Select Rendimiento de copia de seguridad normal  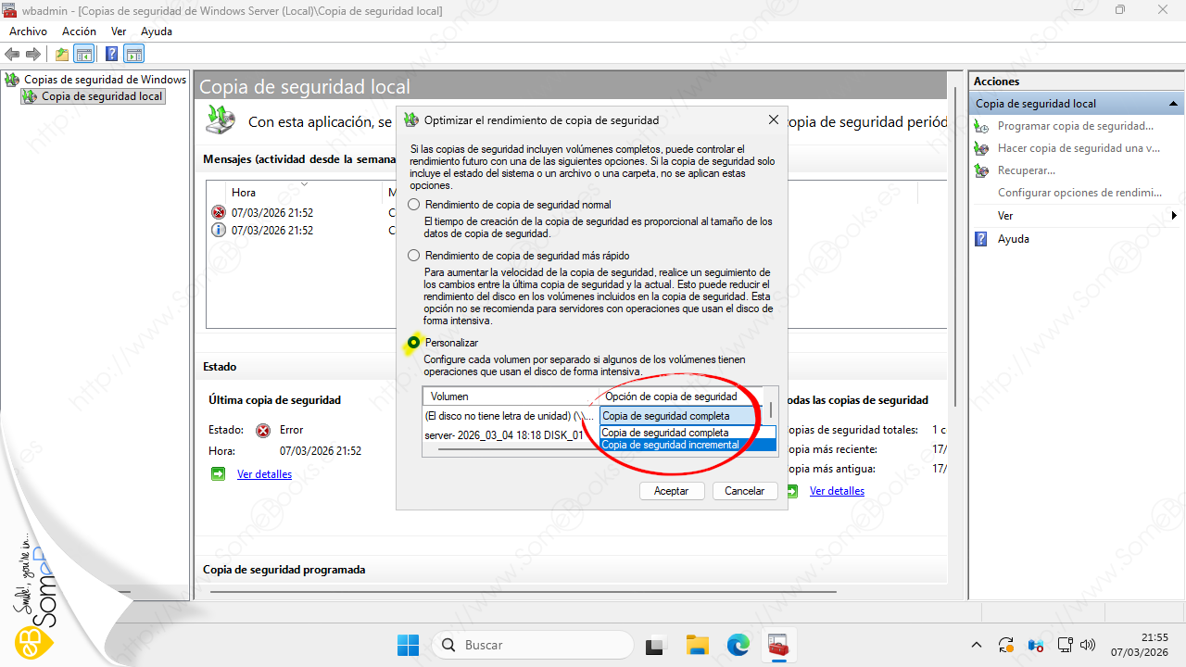click(414, 205)
